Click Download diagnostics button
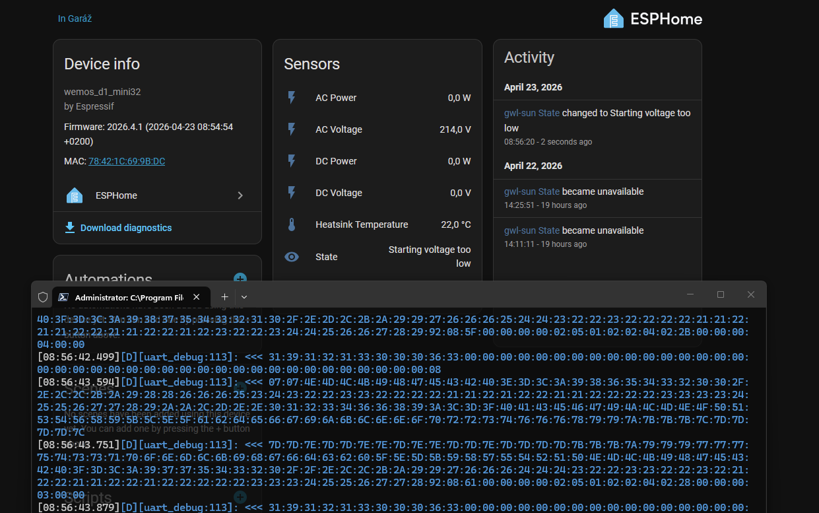Viewport: 819px width, 513px height. (125, 228)
